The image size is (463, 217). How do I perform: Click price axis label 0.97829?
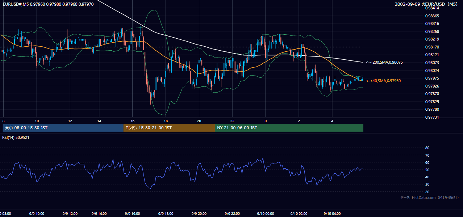(x=432, y=102)
